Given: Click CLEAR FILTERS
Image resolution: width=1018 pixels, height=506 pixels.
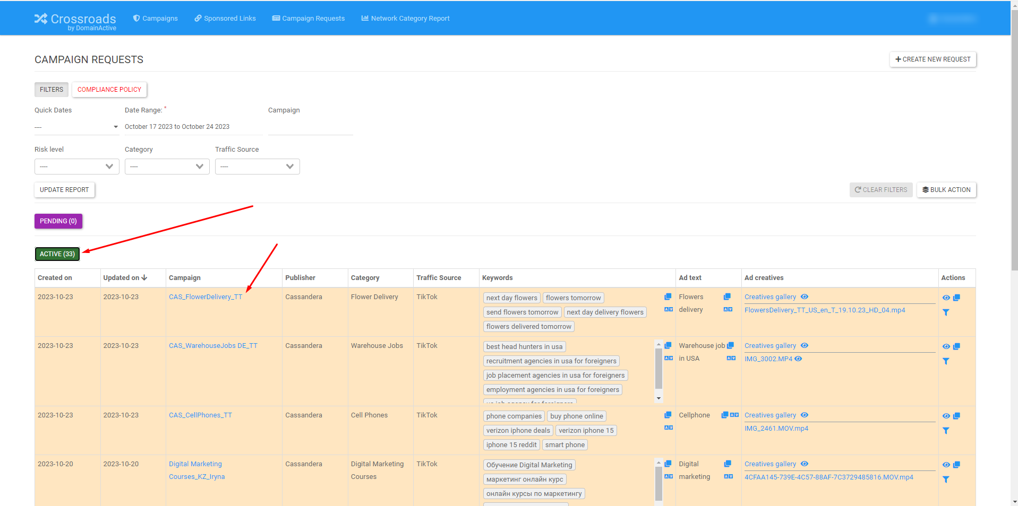Looking at the screenshot, I should tap(881, 190).
